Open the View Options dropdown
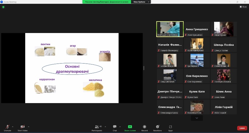Screen dimensions: 249x133 [x=141, y=2]
